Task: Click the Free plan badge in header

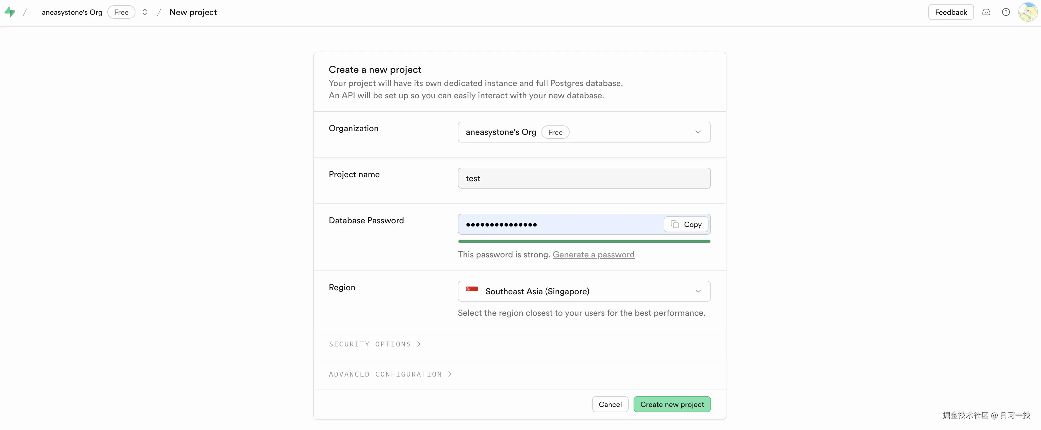Action: [x=121, y=12]
